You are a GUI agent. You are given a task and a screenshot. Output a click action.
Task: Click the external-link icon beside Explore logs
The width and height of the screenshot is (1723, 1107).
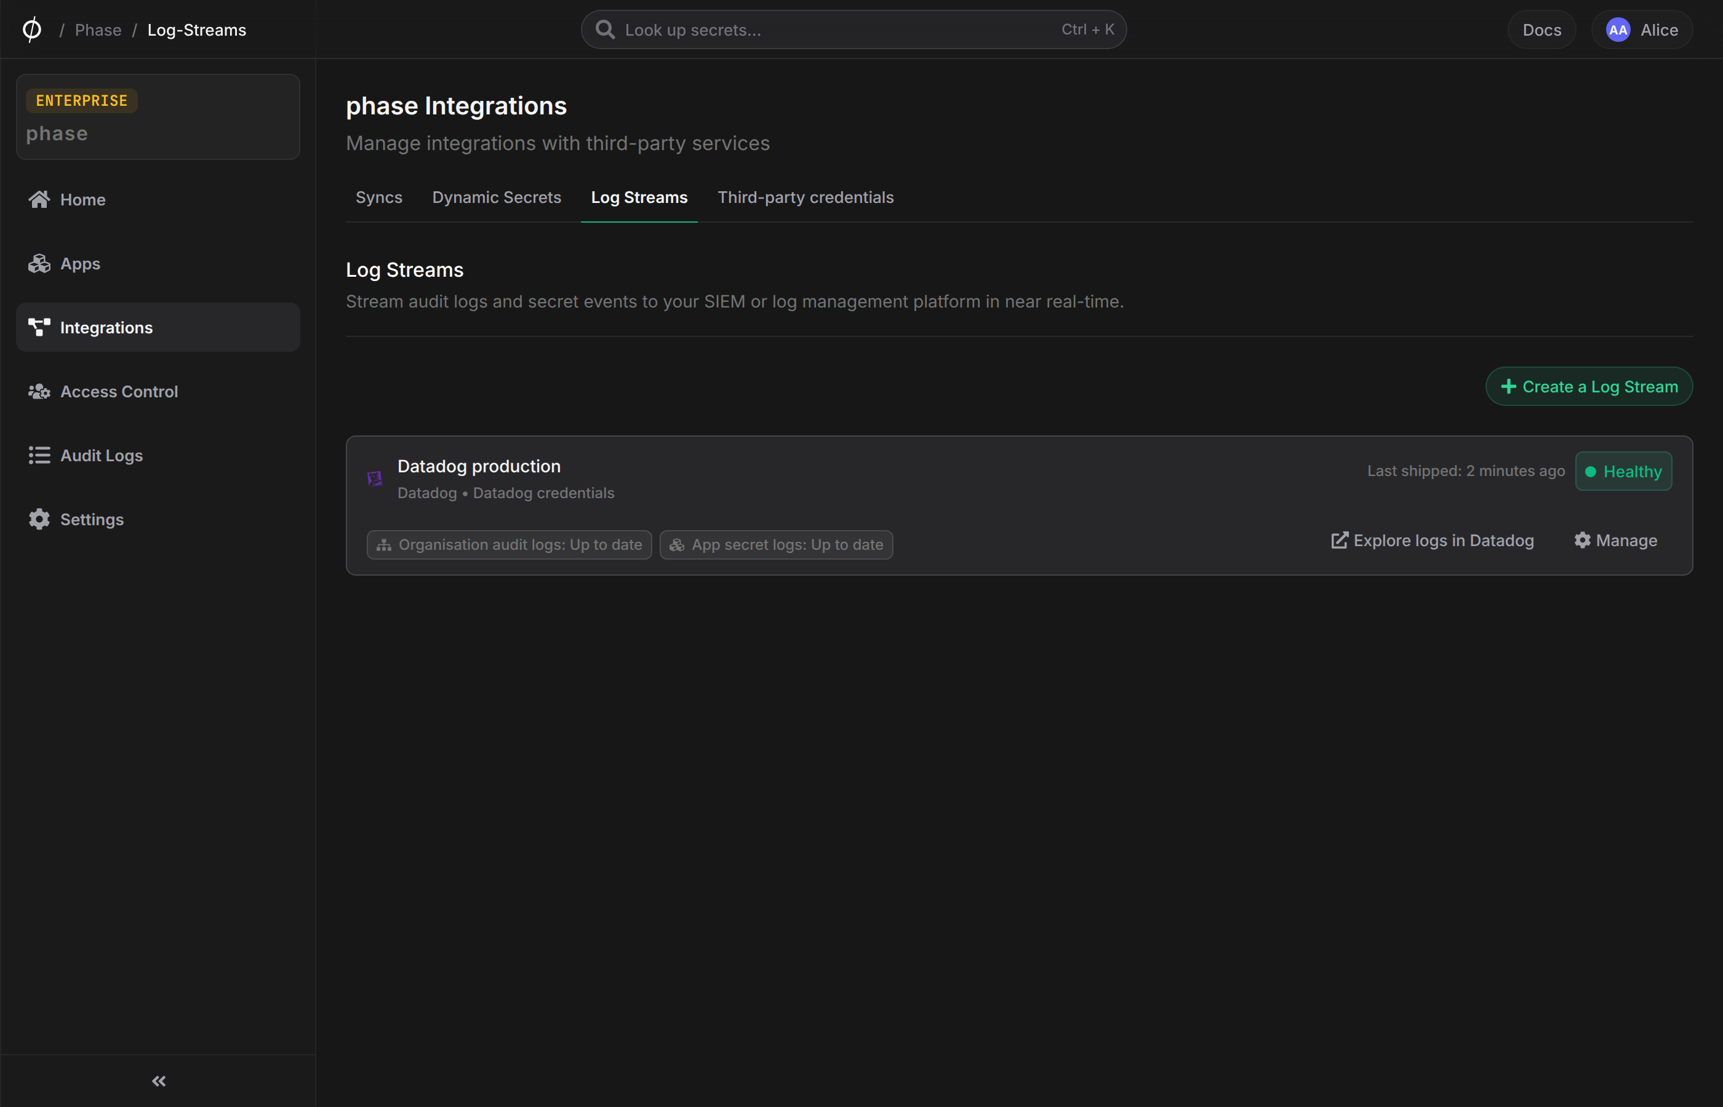coord(1340,540)
